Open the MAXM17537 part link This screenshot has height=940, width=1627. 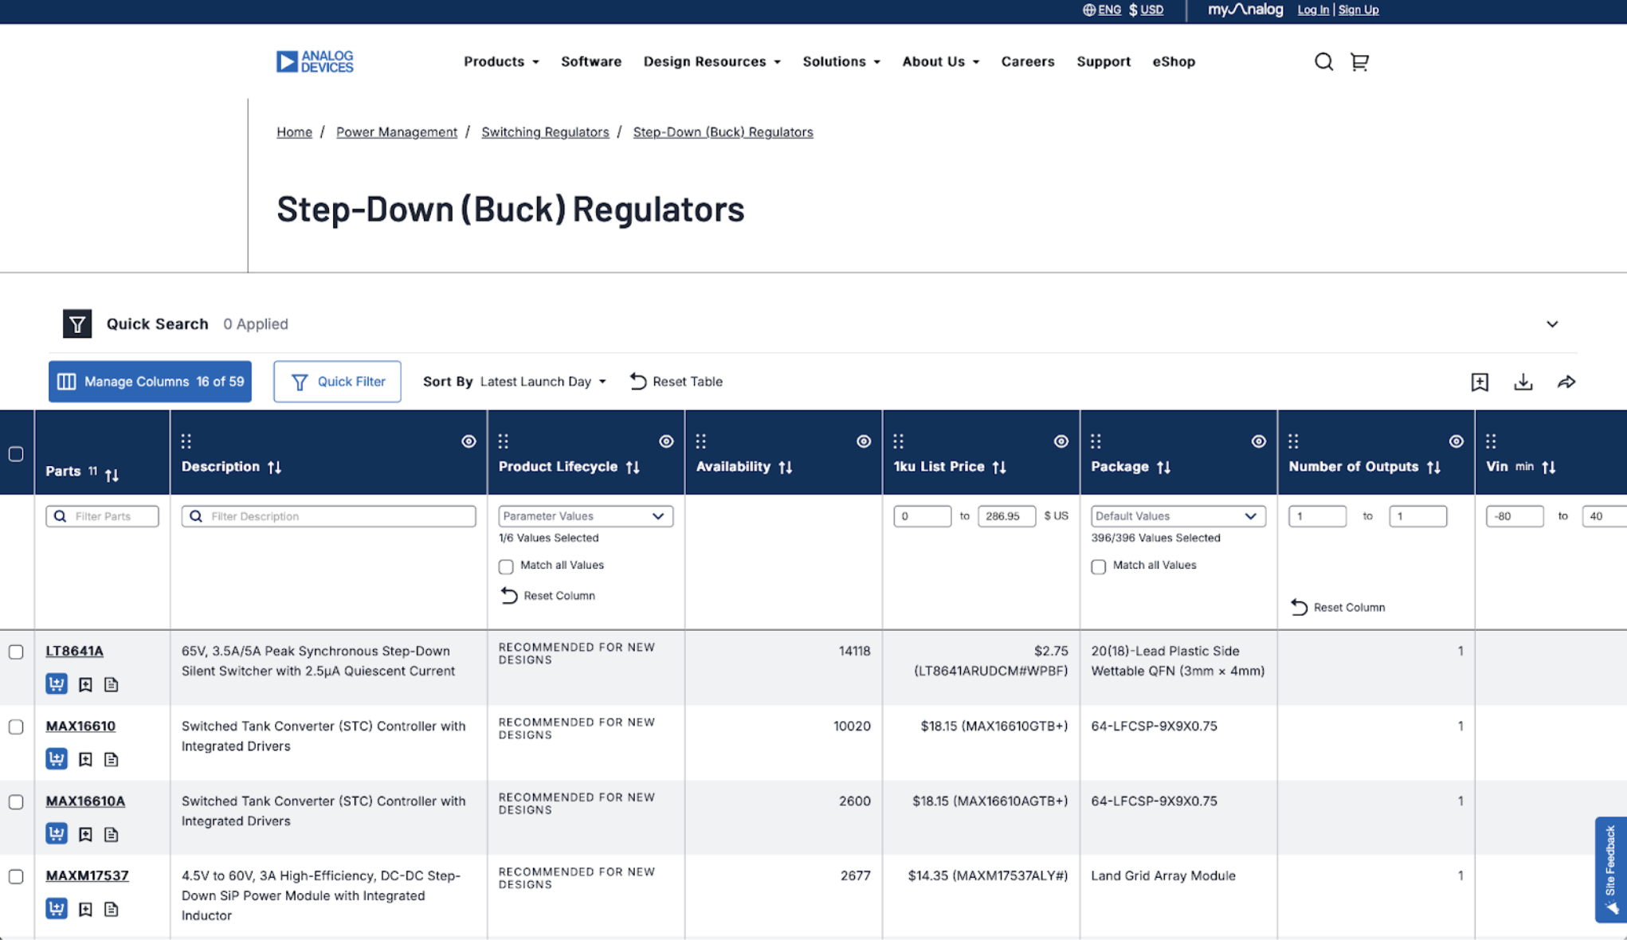[87, 875]
